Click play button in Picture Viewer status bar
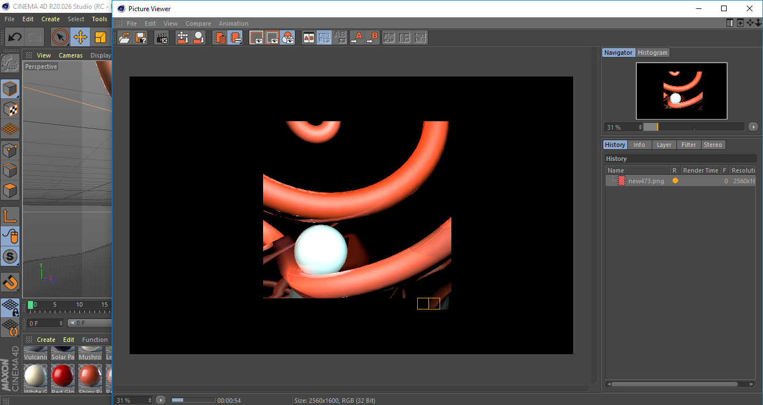The image size is (763, 405). (x=161, y=400)
